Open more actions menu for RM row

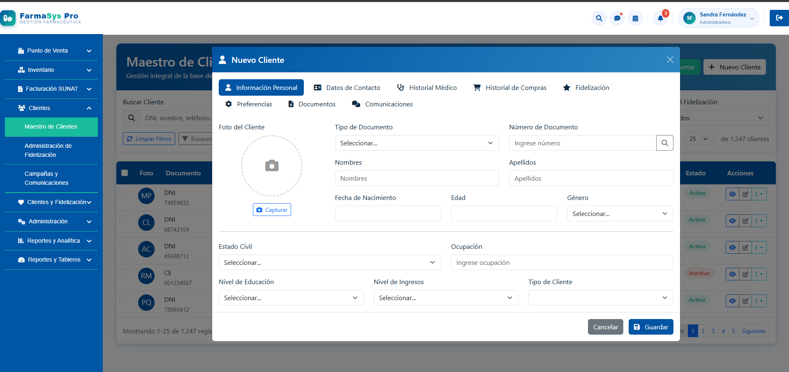759,274
